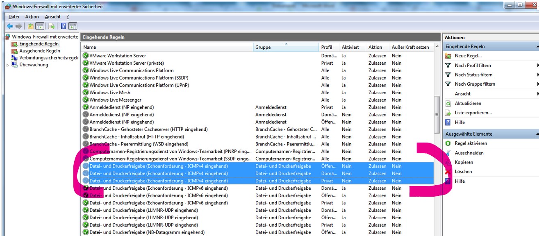Image resolution: width=539 pixels, height=236 pixels.
Task: Open the Aktion menu
Action: pyautogui.click(x=32, y=16)
